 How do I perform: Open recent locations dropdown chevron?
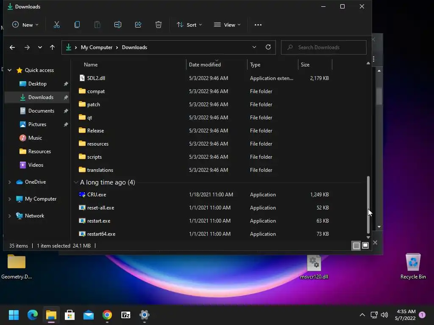tap(40, 47)
